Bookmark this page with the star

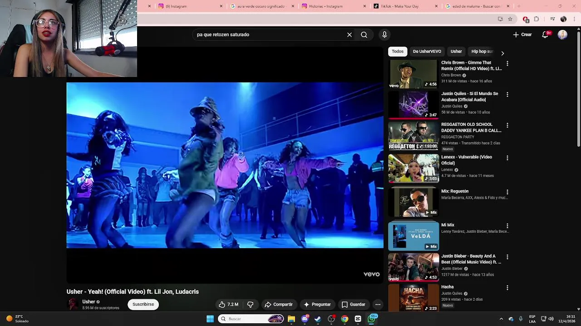click(510, 19)
